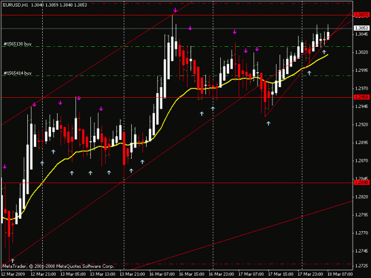Click the light blue up arrow below the 12 Mar low candle
Screen dimensions: 371x278
(13, 261)
